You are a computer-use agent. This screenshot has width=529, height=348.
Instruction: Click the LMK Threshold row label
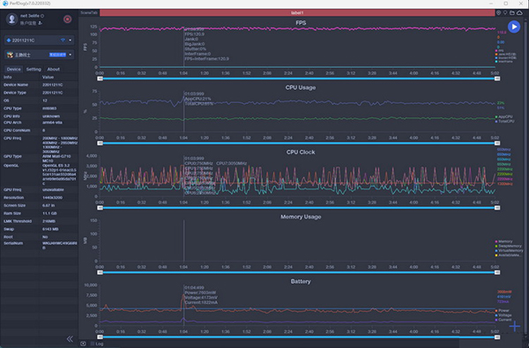(x=18, y=221)
